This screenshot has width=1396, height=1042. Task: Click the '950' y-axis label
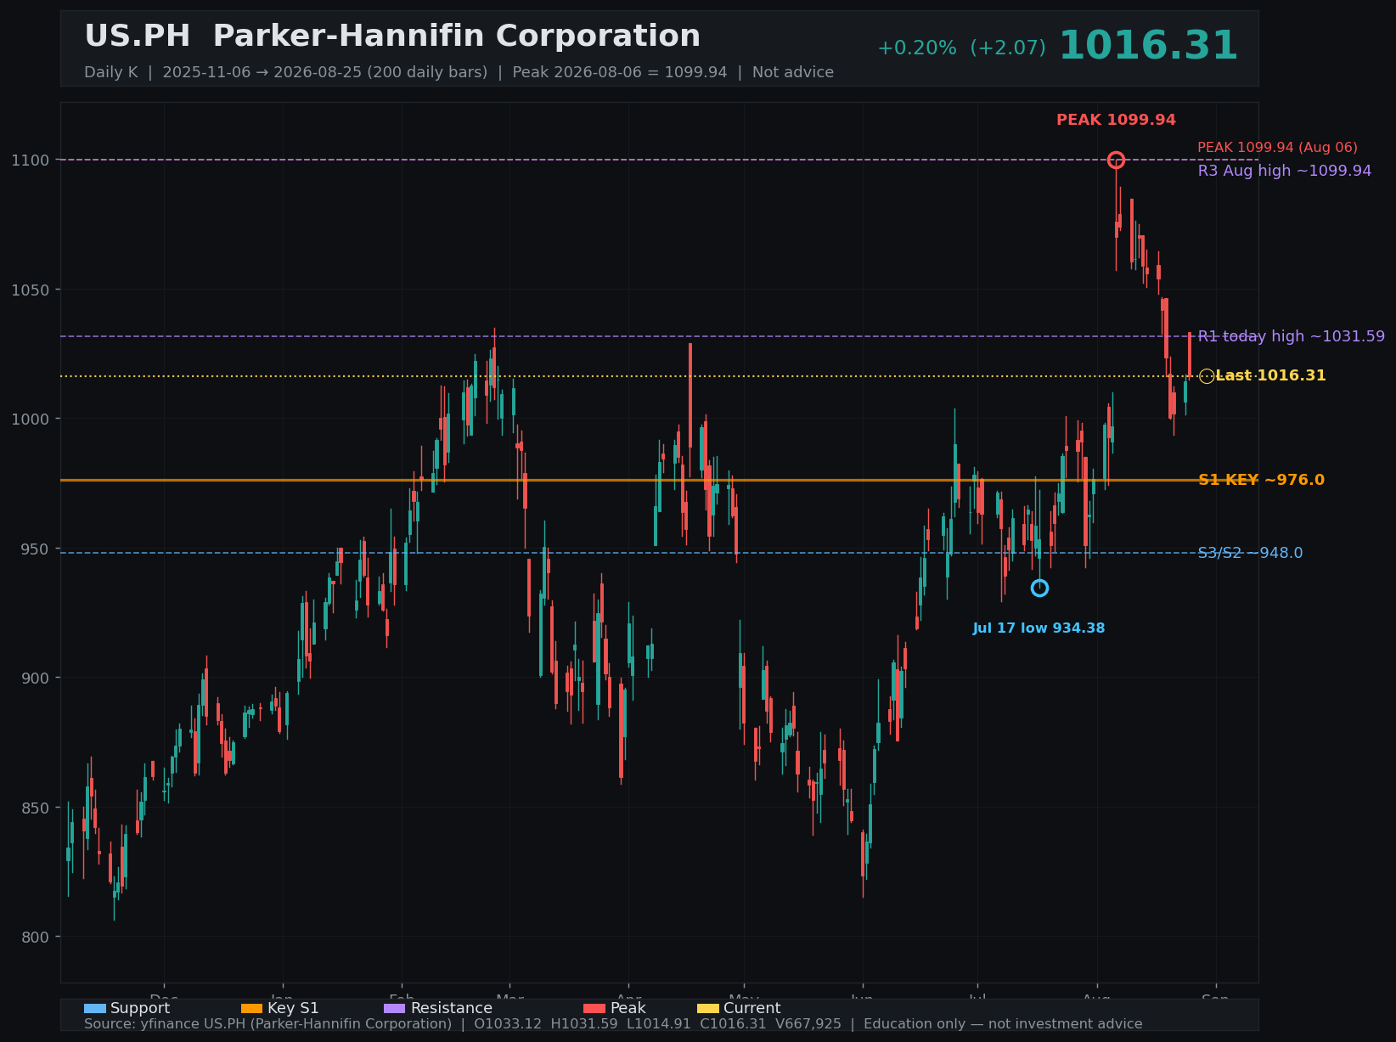click(x=37, y=549)
